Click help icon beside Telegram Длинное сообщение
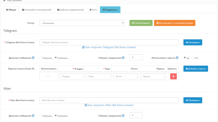This screenshot has width=218, height=122. click(33, 58)
